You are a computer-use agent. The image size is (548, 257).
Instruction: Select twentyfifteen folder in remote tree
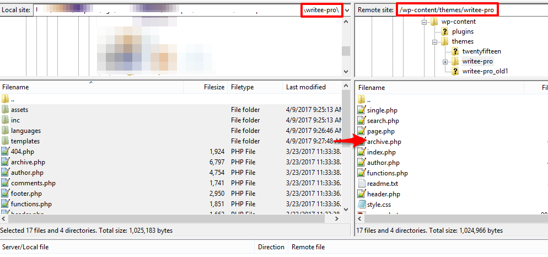pos(482,51)
